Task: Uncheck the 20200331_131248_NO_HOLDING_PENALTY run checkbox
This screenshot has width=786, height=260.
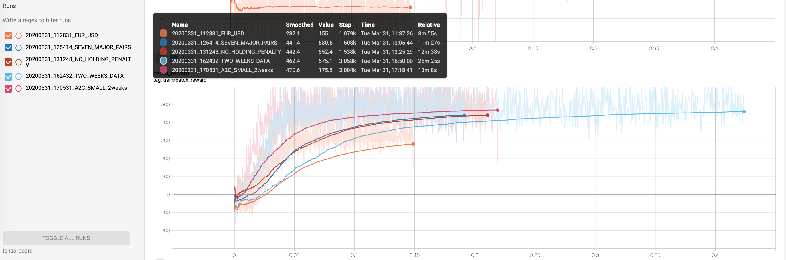Action: (x=8, y=62)
